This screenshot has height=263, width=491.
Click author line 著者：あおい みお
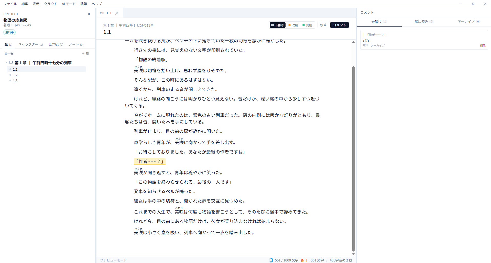point(17,25)
